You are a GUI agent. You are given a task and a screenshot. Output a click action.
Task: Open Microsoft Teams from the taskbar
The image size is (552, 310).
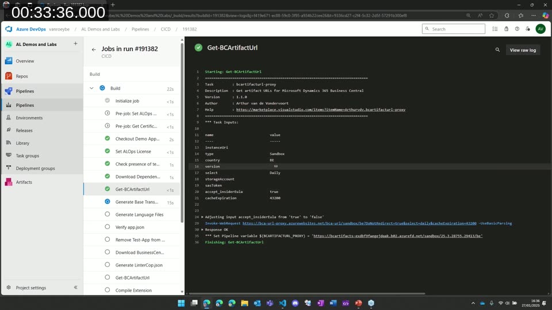[270, 303]
